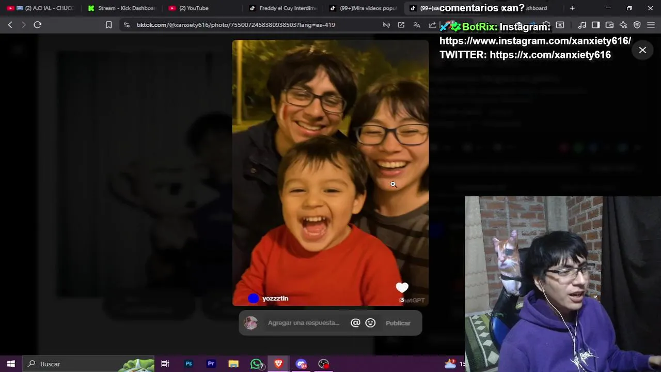The image size is (661, 372).
Task: Switch to the Mira videos popul TikTok tab
Action: click(364, 8)
